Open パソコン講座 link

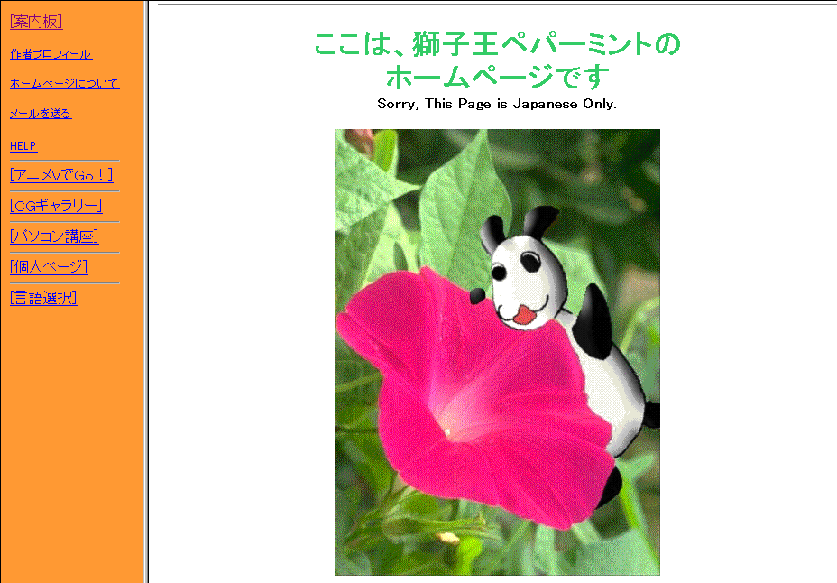54,236
